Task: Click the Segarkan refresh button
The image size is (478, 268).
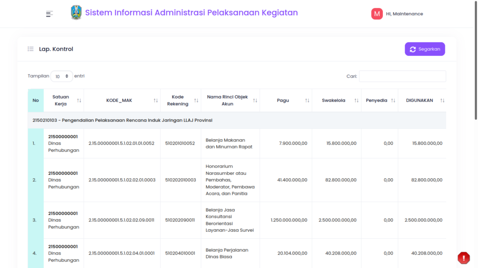Action: tap(425, 49)
